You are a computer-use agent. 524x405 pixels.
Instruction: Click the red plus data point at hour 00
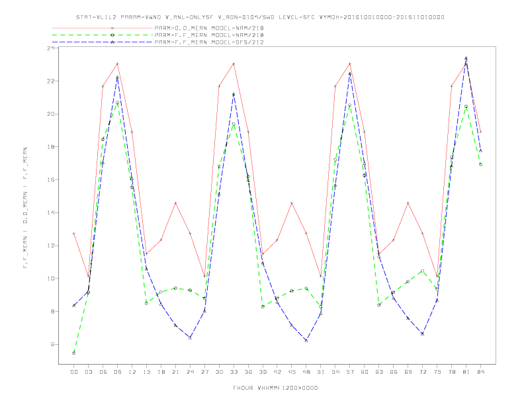coord(74,234)
